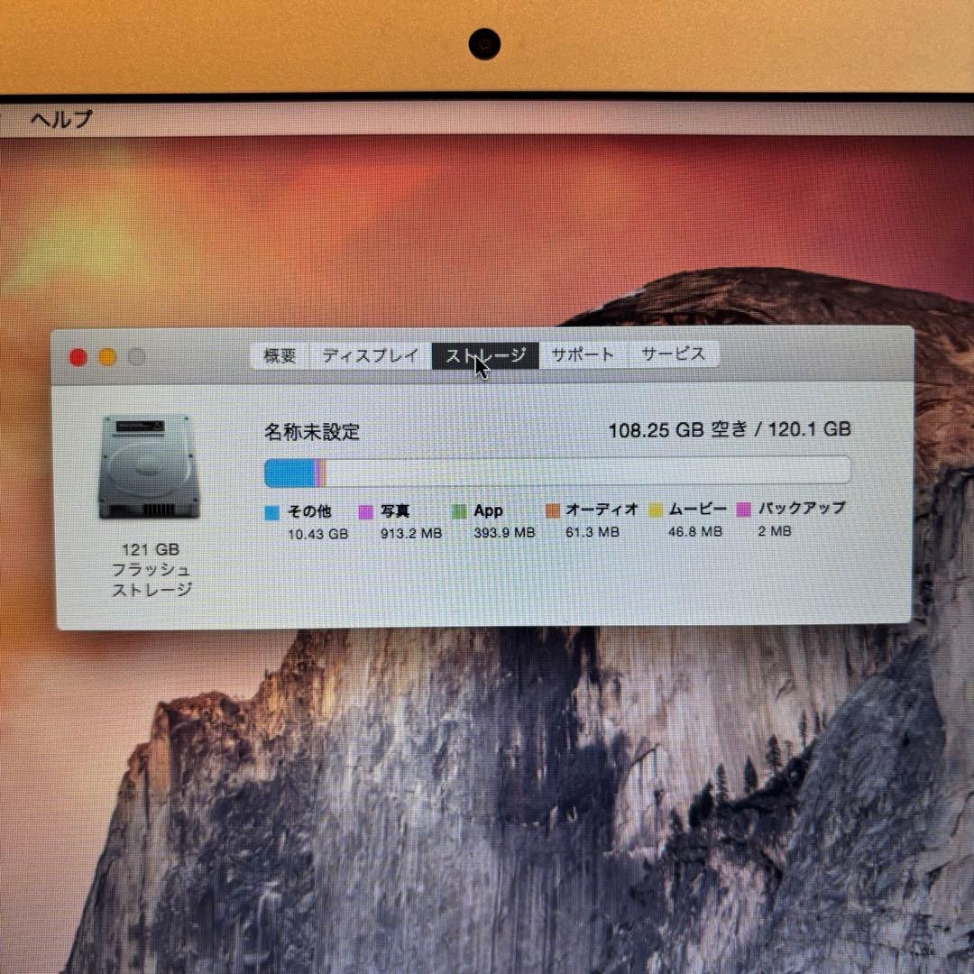Click the blue その他 legend icon
The image size is (974, 974).
tap(270, 511)
